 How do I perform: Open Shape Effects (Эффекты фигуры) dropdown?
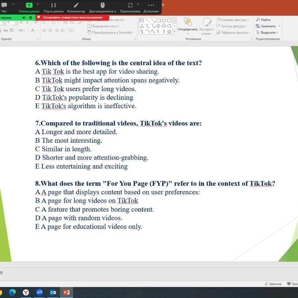[x=233, y=32]
